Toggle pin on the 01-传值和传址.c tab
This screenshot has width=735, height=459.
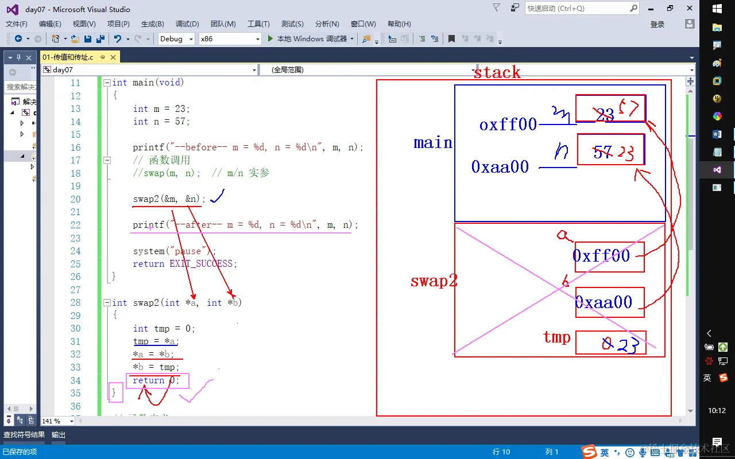tap(102, 57)
